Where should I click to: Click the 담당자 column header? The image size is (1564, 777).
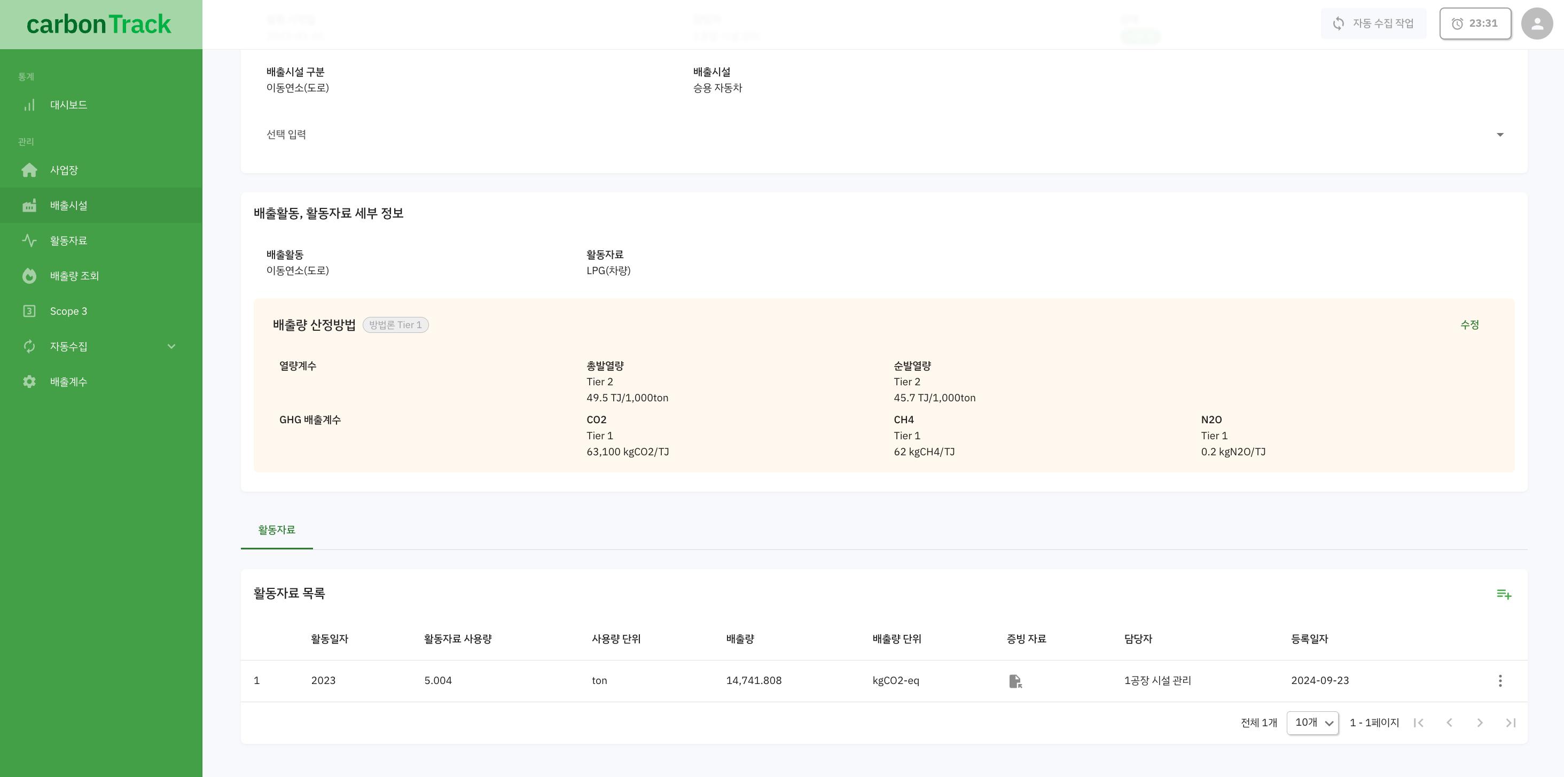[x=1138, y=639]
